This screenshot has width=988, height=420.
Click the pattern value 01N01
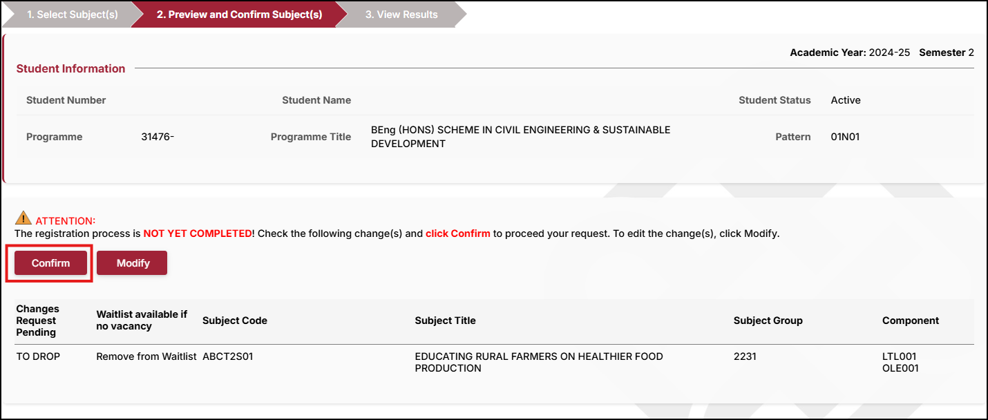[x=845, y=137]
